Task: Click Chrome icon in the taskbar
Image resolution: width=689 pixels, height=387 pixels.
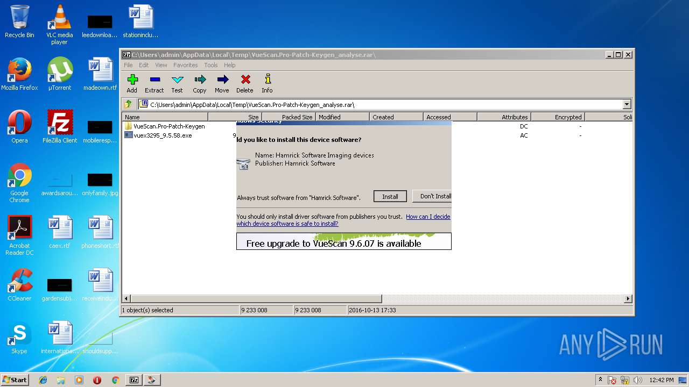Action: 115,380
